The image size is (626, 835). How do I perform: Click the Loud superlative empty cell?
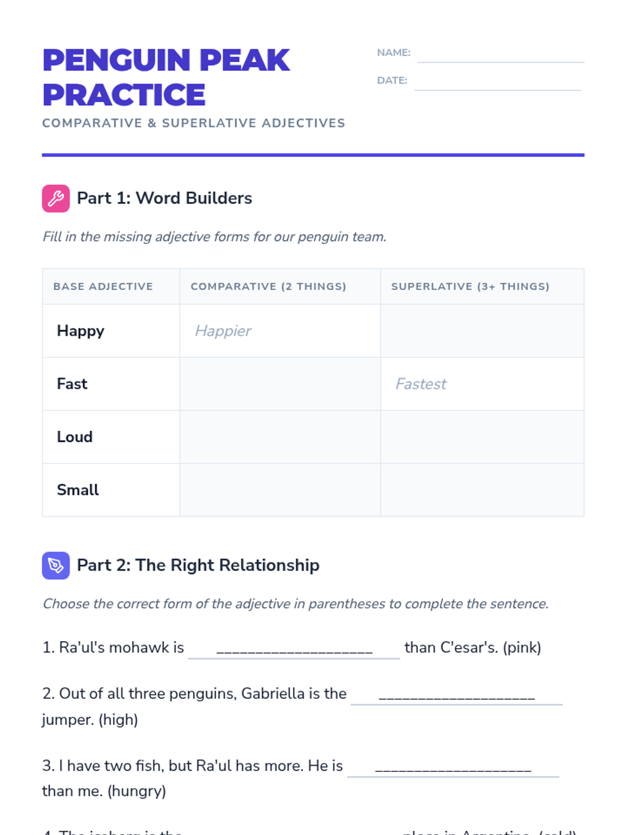point(482,437)
